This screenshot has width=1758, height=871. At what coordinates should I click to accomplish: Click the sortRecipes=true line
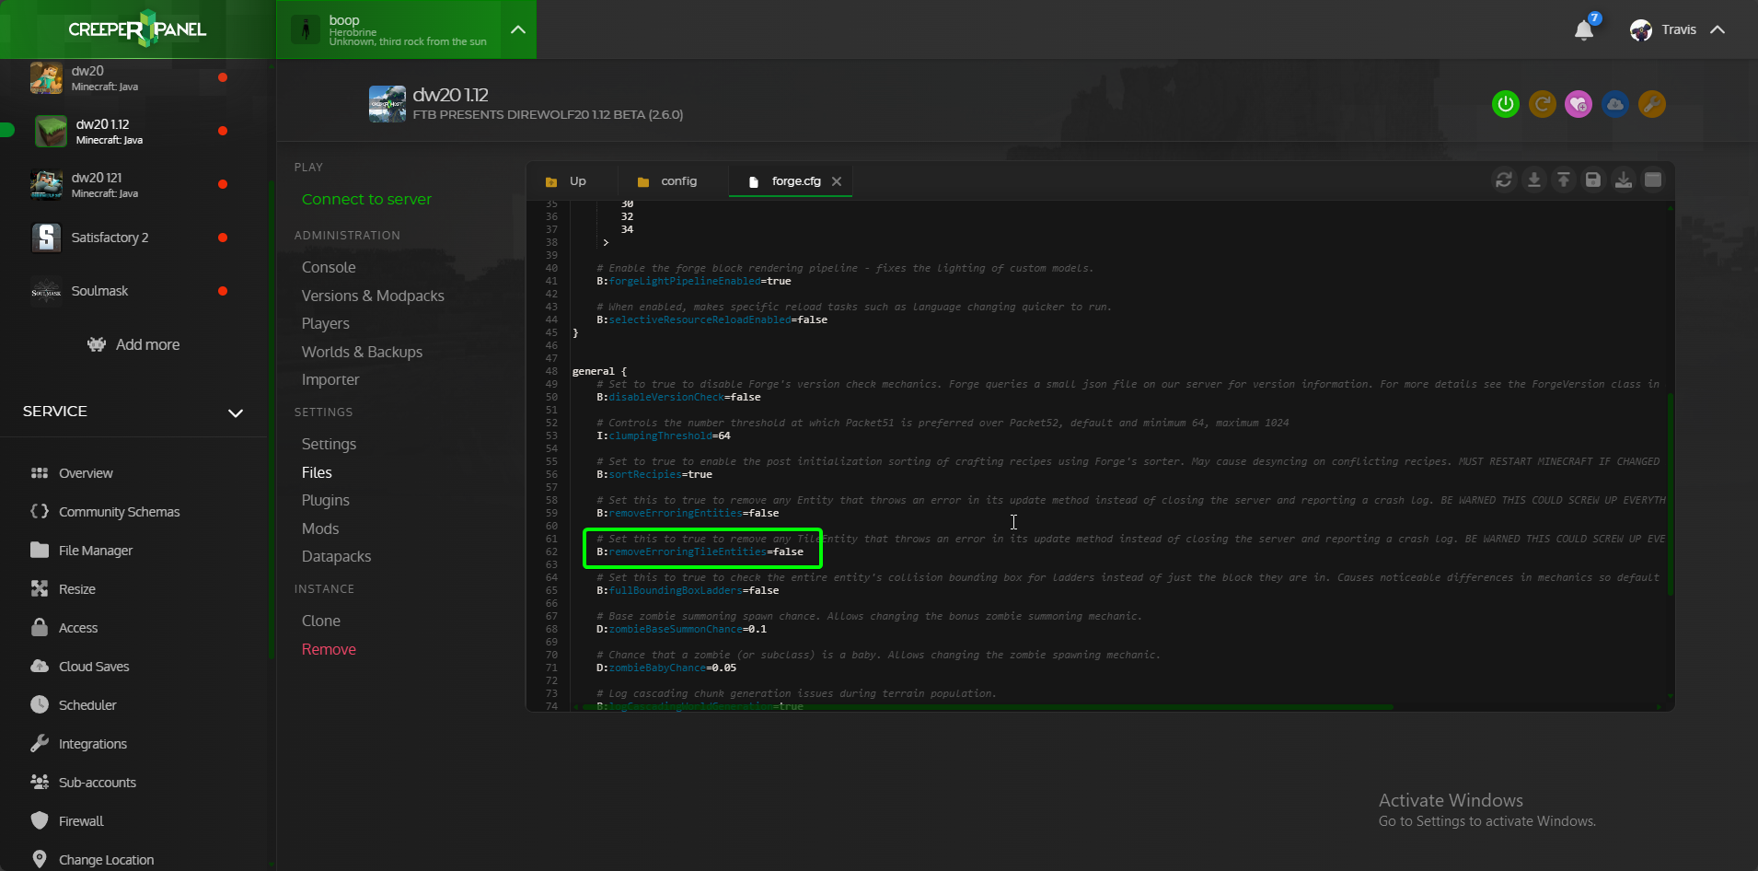[654, 474]
